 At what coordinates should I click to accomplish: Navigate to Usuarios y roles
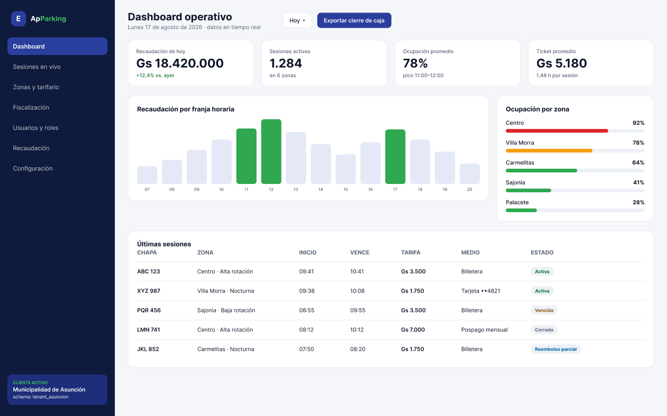57,128
